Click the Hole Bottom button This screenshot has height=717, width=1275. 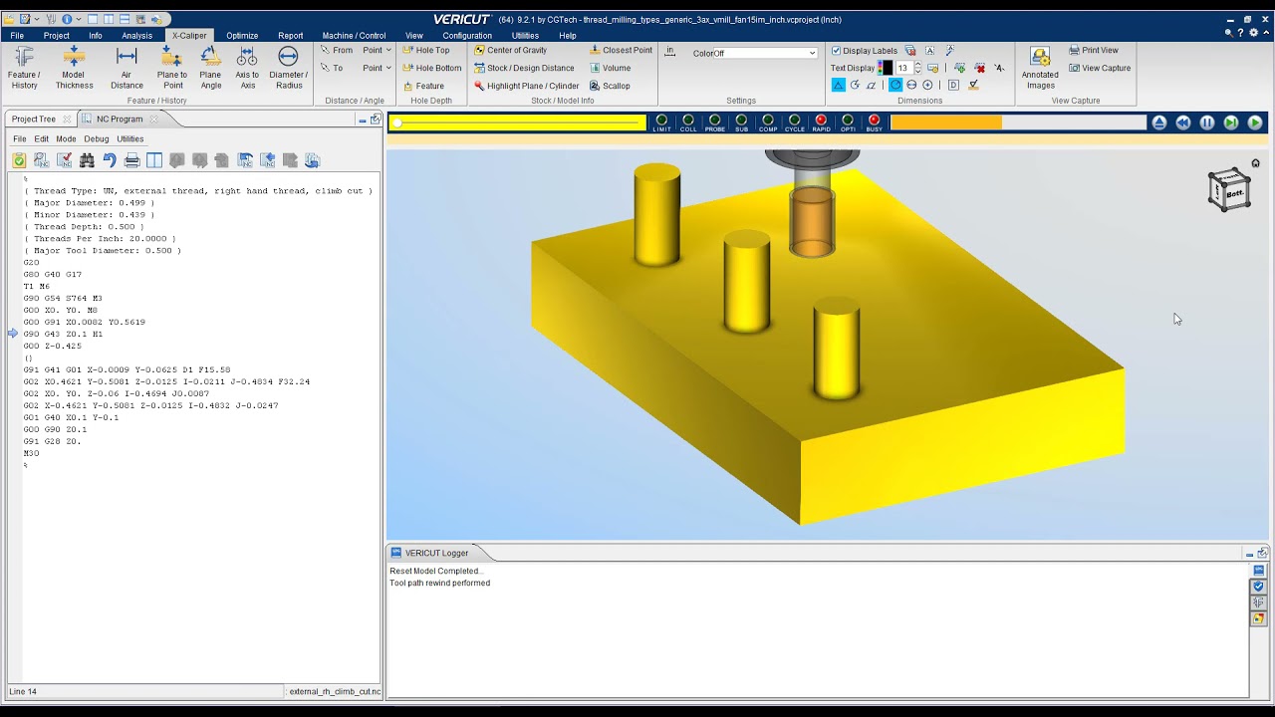click(x=432, y=68)
